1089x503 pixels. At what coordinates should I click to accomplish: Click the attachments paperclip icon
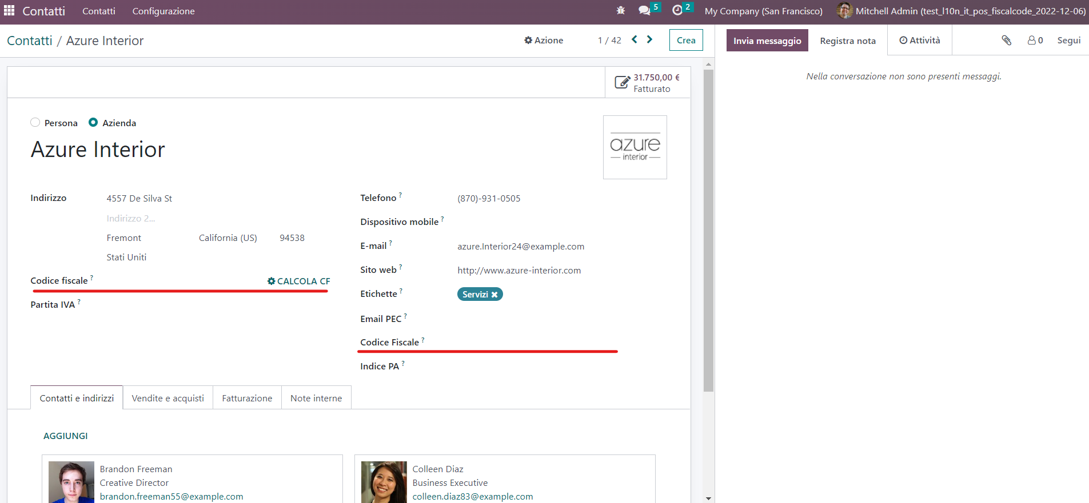(x=1006, y=40)
